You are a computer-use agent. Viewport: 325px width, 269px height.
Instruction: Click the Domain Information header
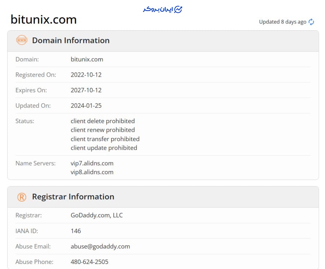point(71,41)
